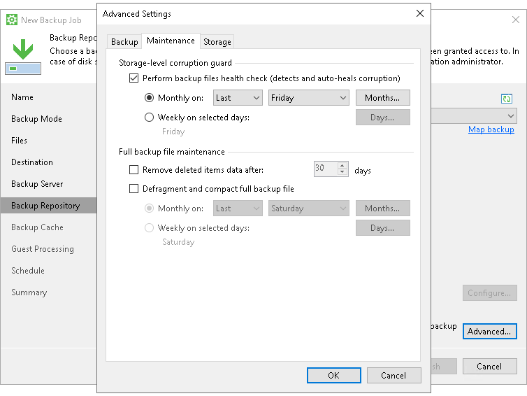Click the refresh icon above the repository dropdown

click(x=507, y=99)
